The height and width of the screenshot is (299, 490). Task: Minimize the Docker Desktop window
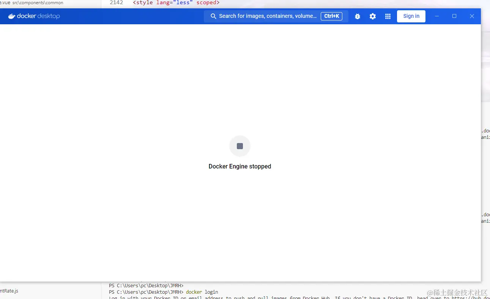coord(437,16)
